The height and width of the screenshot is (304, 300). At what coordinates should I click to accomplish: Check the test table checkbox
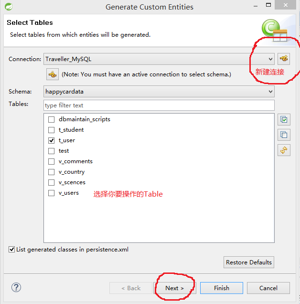click(x=51, y=151)
